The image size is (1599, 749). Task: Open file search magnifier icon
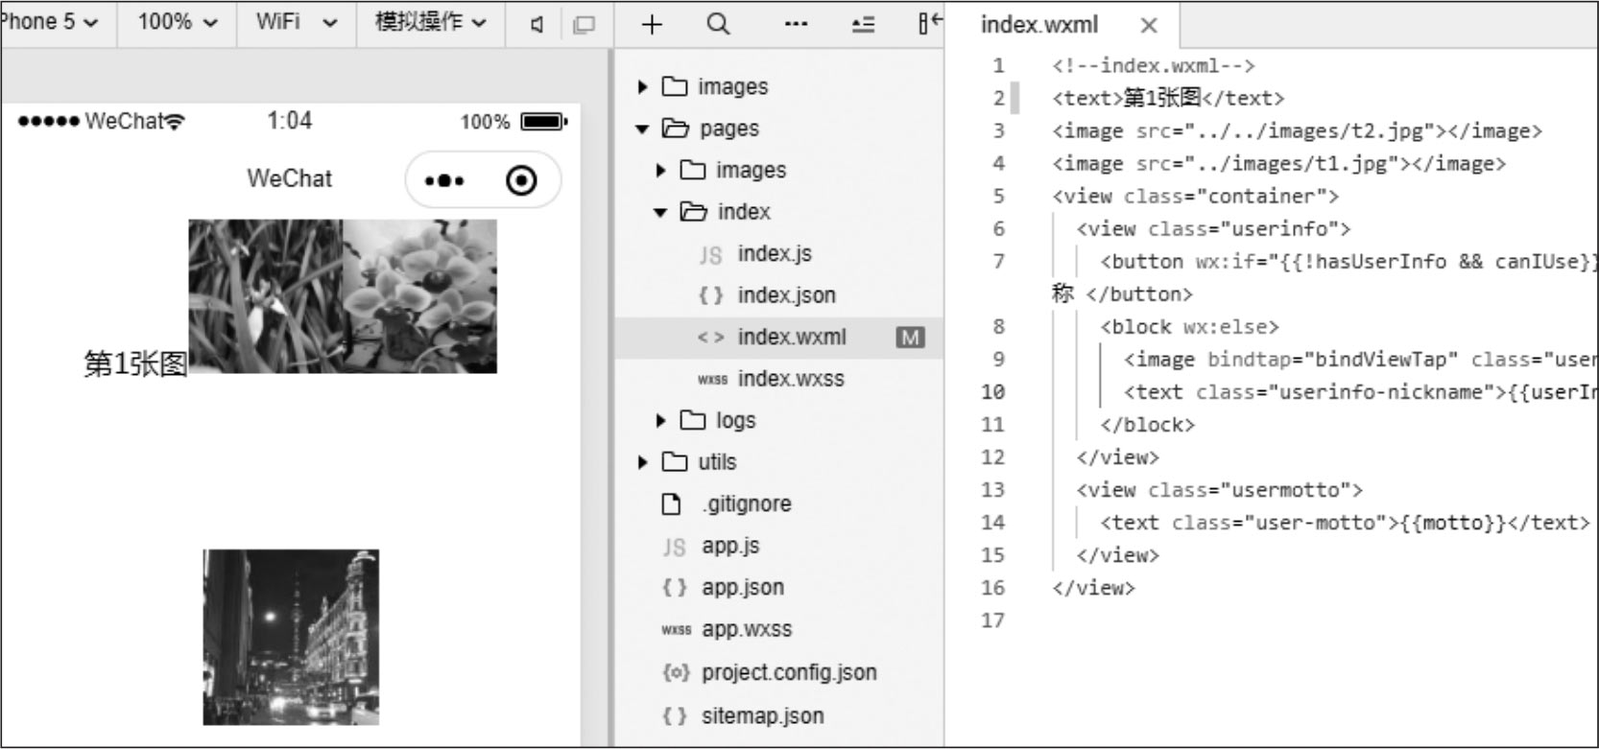point(718,24)
